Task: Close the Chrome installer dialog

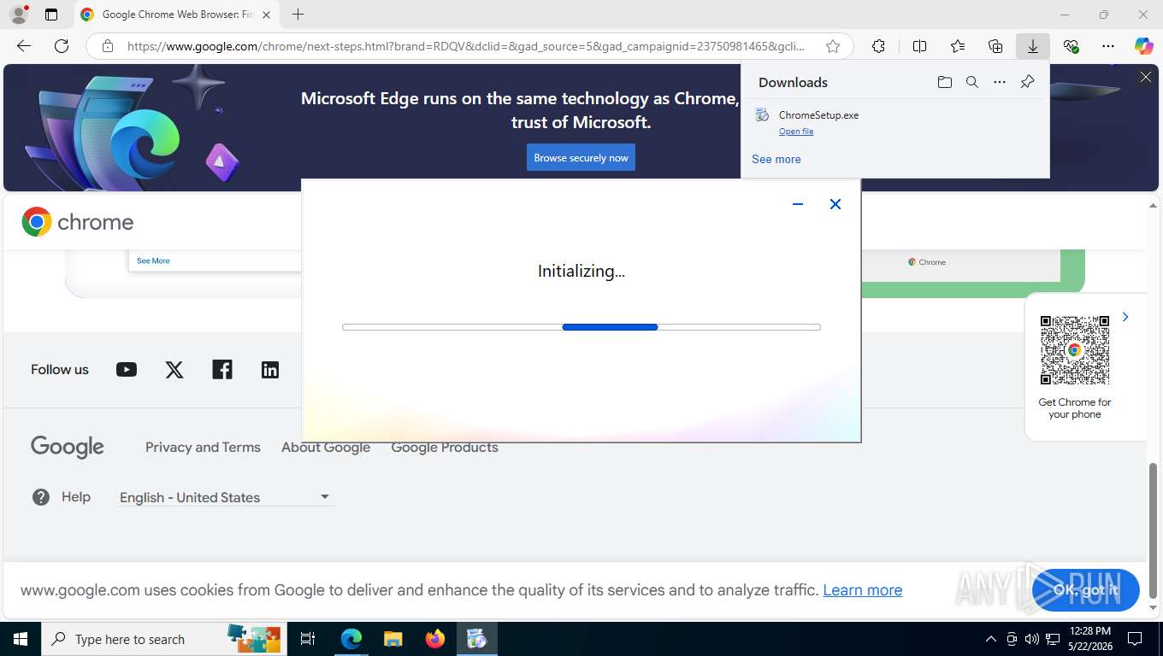Action: [835, 204]
